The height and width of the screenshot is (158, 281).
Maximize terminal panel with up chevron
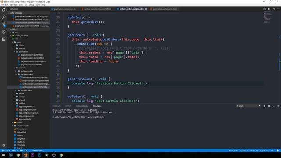[x=274, y=106]
